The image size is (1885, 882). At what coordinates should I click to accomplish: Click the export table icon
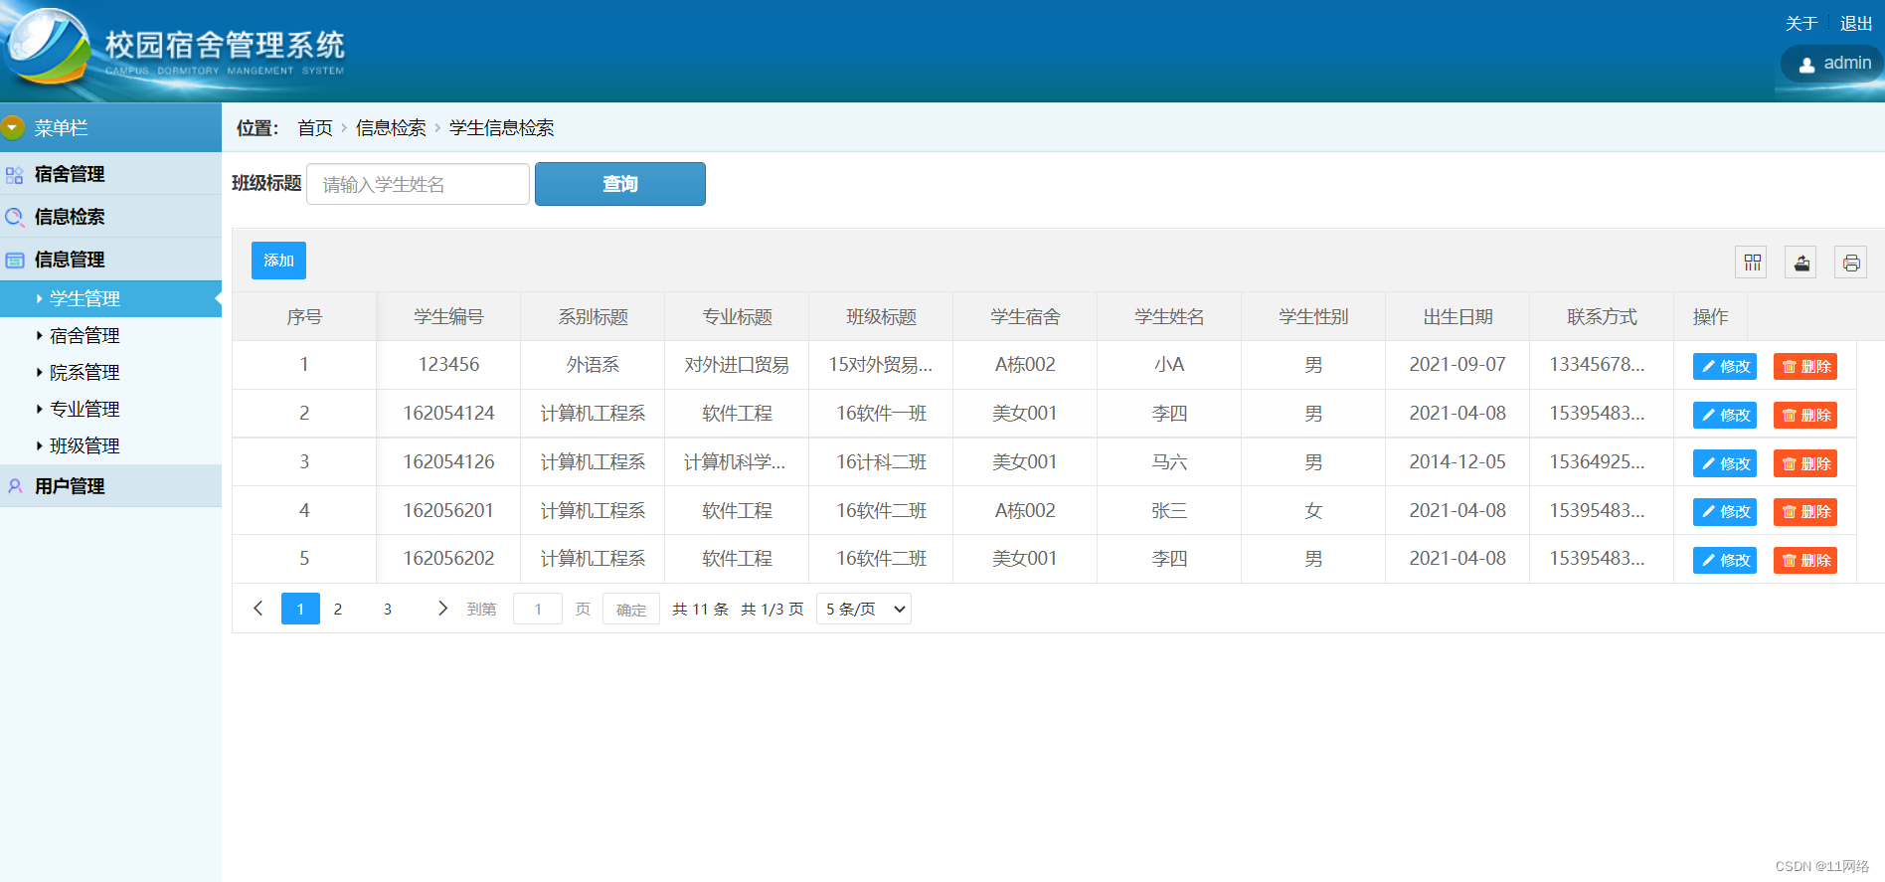tap(1800, 263)
